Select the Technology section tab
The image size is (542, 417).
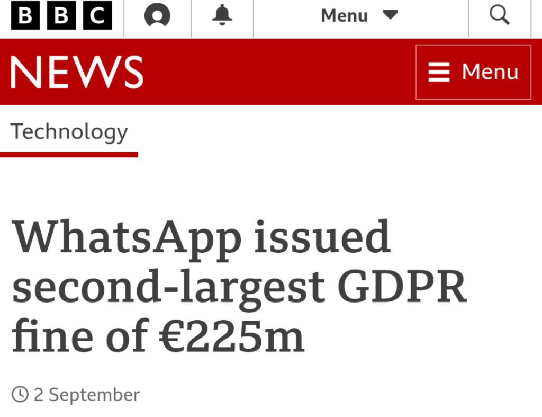click(69, 132)
